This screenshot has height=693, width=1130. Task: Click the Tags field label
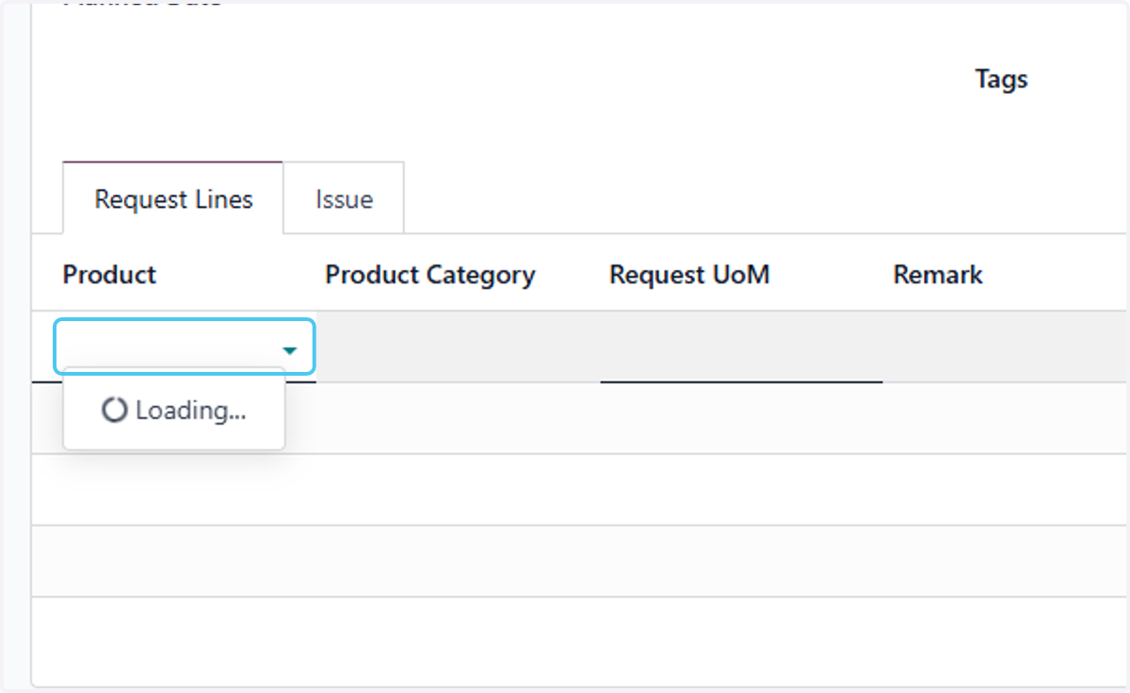click(1001, 79)
